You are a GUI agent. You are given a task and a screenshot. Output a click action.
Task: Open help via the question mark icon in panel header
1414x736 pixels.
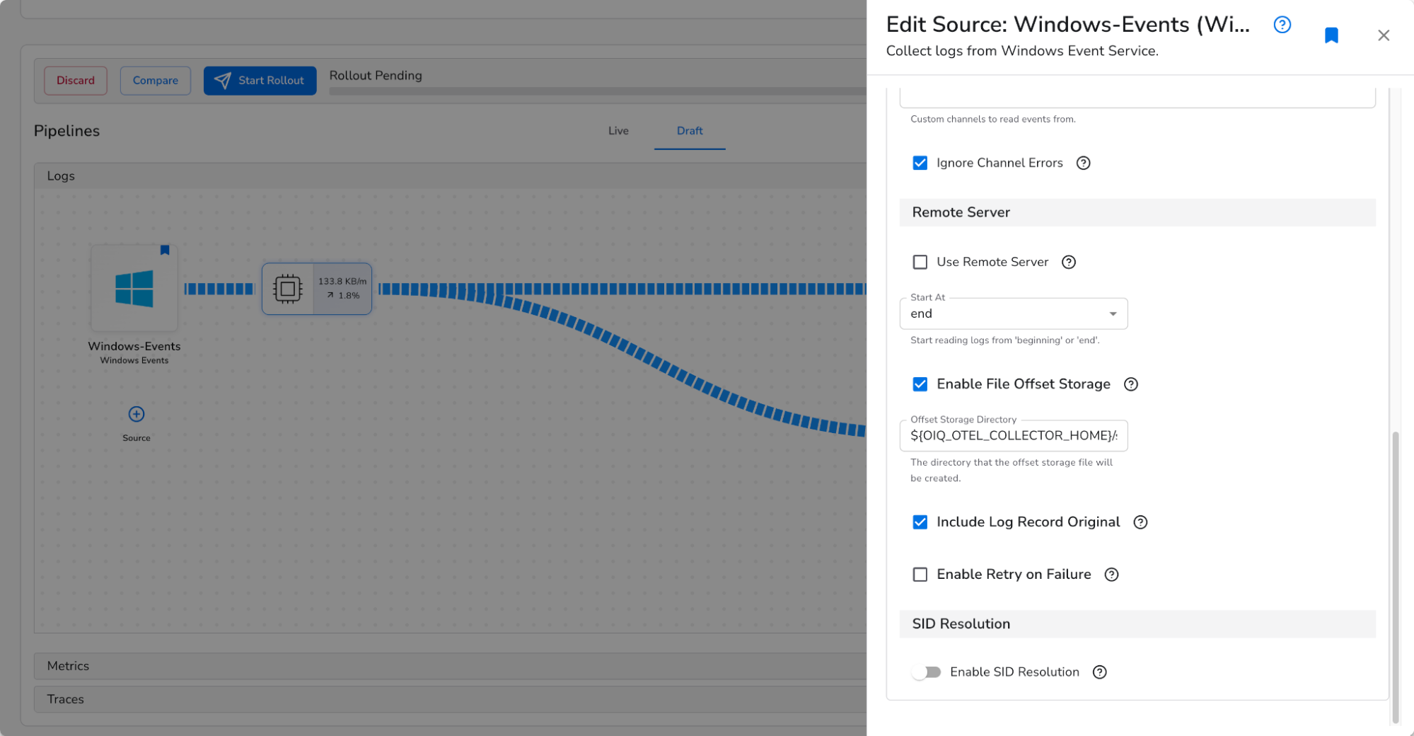click(x=1282, y=25)
